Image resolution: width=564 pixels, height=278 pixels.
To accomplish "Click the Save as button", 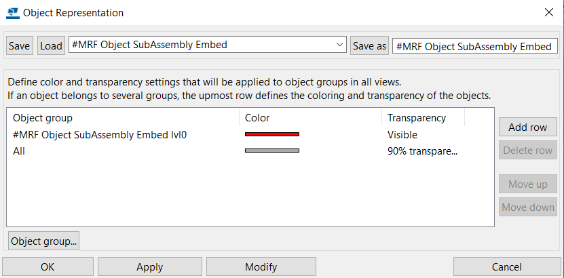I will 369,45.
